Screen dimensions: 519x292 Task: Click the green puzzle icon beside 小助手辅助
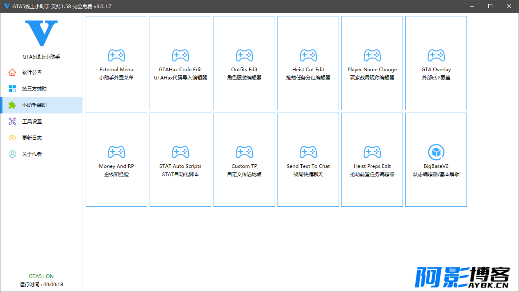click(12, 105)
